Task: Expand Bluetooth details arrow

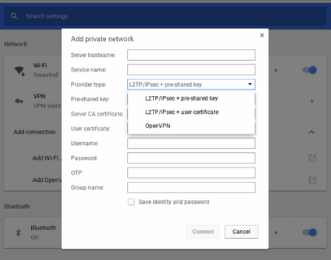Action: point(276,233)
